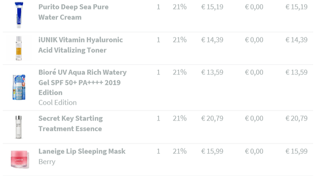319x176 pixels.
Task: Open the iUNIK Vitamin Hyaluronic Acid Vitalizing Toner link
Action: pos(80,45)
